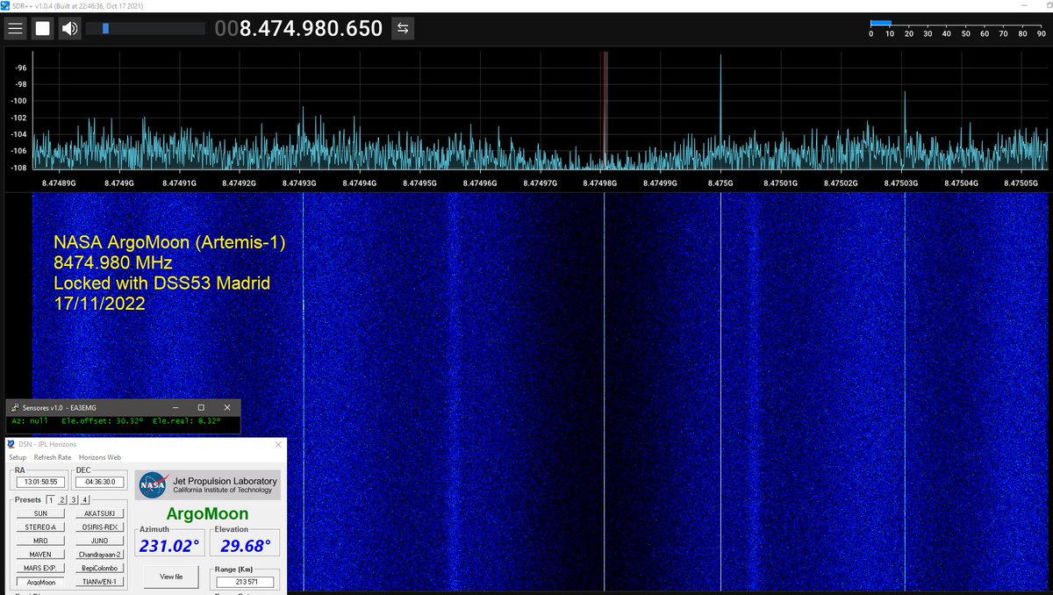Select the ArgoMoon spacecraft preset
Viewport: 1053px width, 595px height.
pos(41,582)
